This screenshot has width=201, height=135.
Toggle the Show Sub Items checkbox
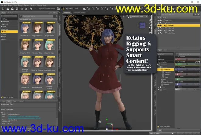pyautogui.click(x=158, y=126)
